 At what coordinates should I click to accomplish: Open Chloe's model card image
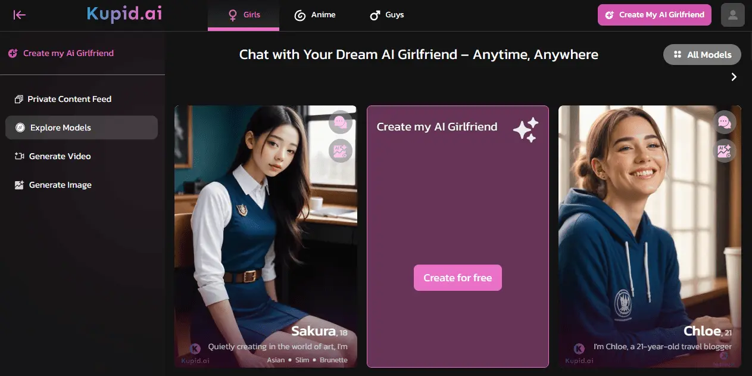coord(650,237)
